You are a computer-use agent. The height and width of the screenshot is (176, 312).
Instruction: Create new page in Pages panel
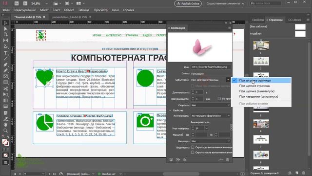[x=297, y=173]
